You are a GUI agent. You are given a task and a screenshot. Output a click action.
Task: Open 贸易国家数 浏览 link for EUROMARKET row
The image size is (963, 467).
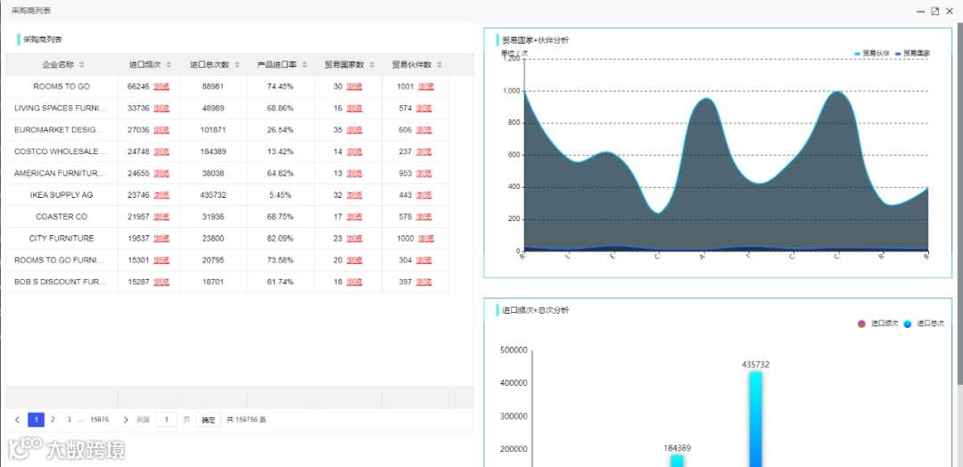[x=354, y=130]
